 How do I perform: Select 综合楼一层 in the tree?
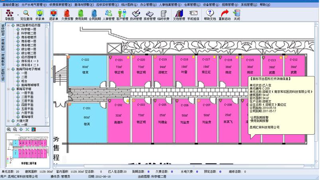(x=29, y=49)
